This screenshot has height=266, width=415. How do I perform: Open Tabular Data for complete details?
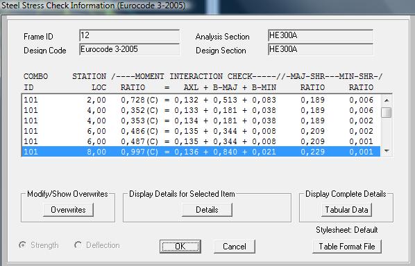coord(346,210)
